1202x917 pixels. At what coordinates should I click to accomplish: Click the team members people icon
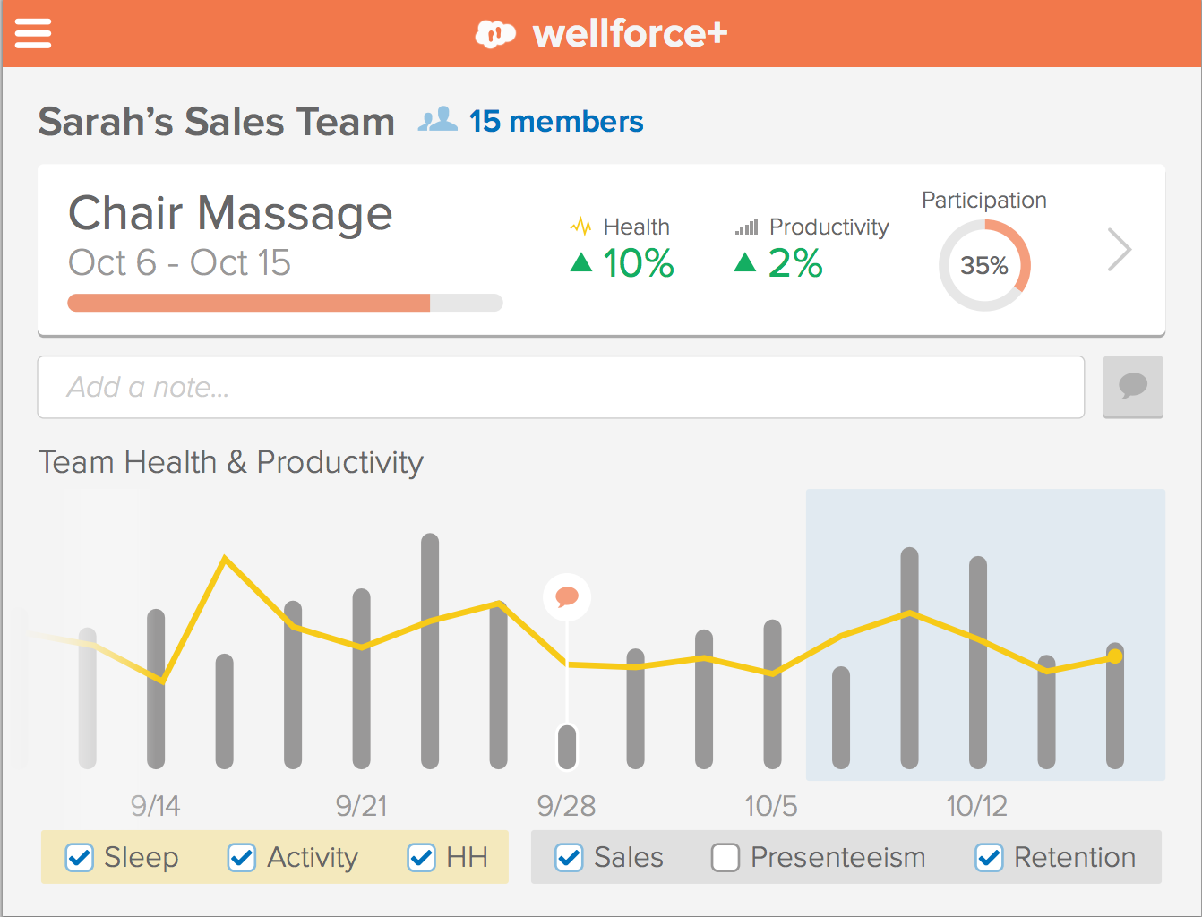pyautogui.click(x=438, y=120)
